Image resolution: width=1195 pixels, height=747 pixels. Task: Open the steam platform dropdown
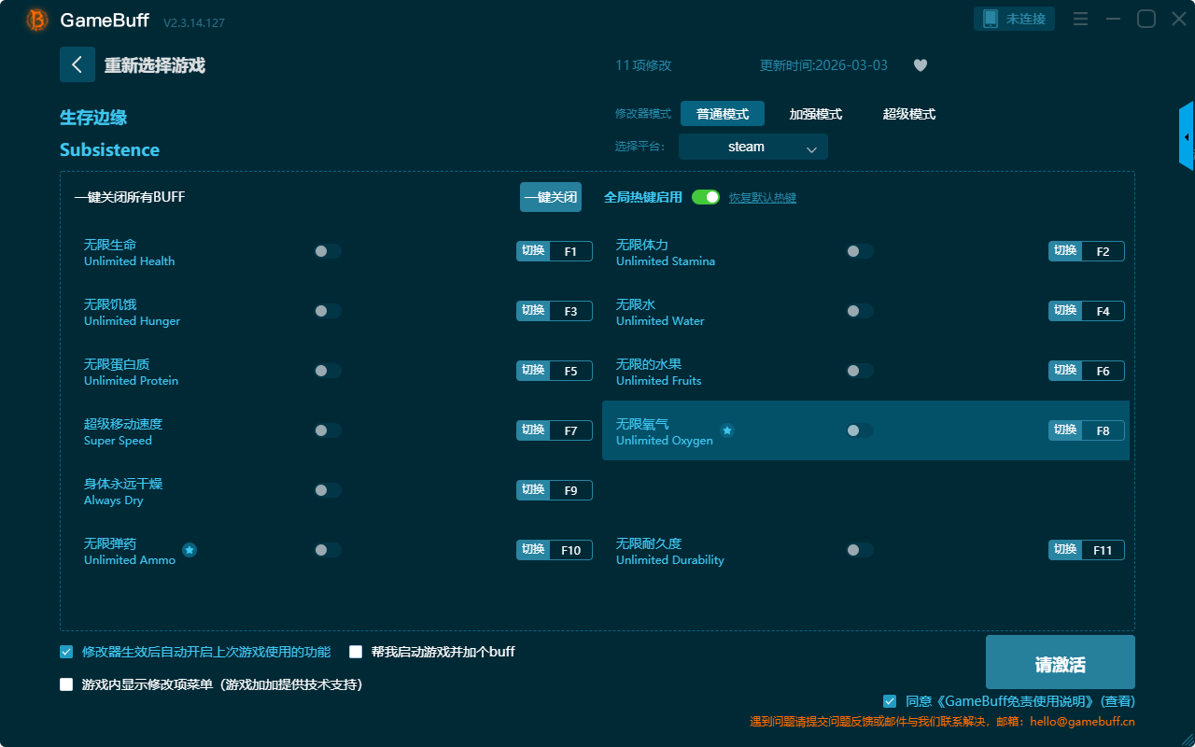pos(752,147)
